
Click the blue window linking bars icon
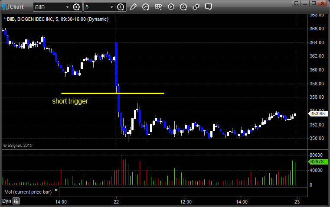[x=5, y=7]
